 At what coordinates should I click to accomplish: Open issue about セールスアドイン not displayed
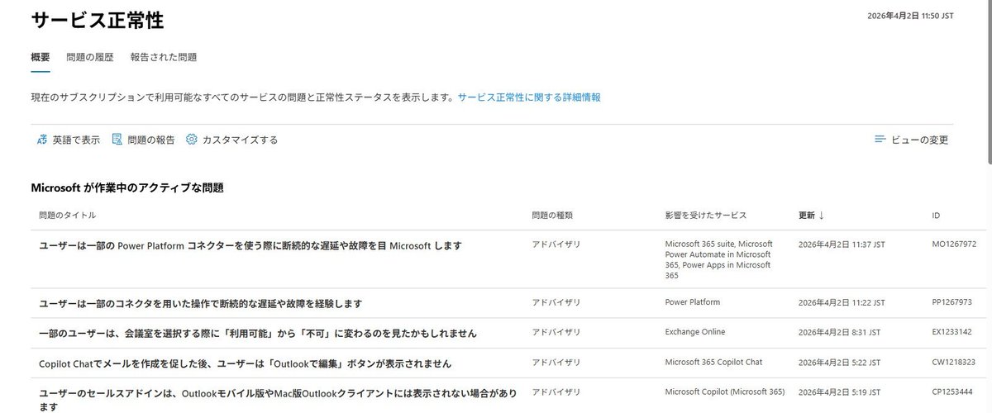coord(277,400)
